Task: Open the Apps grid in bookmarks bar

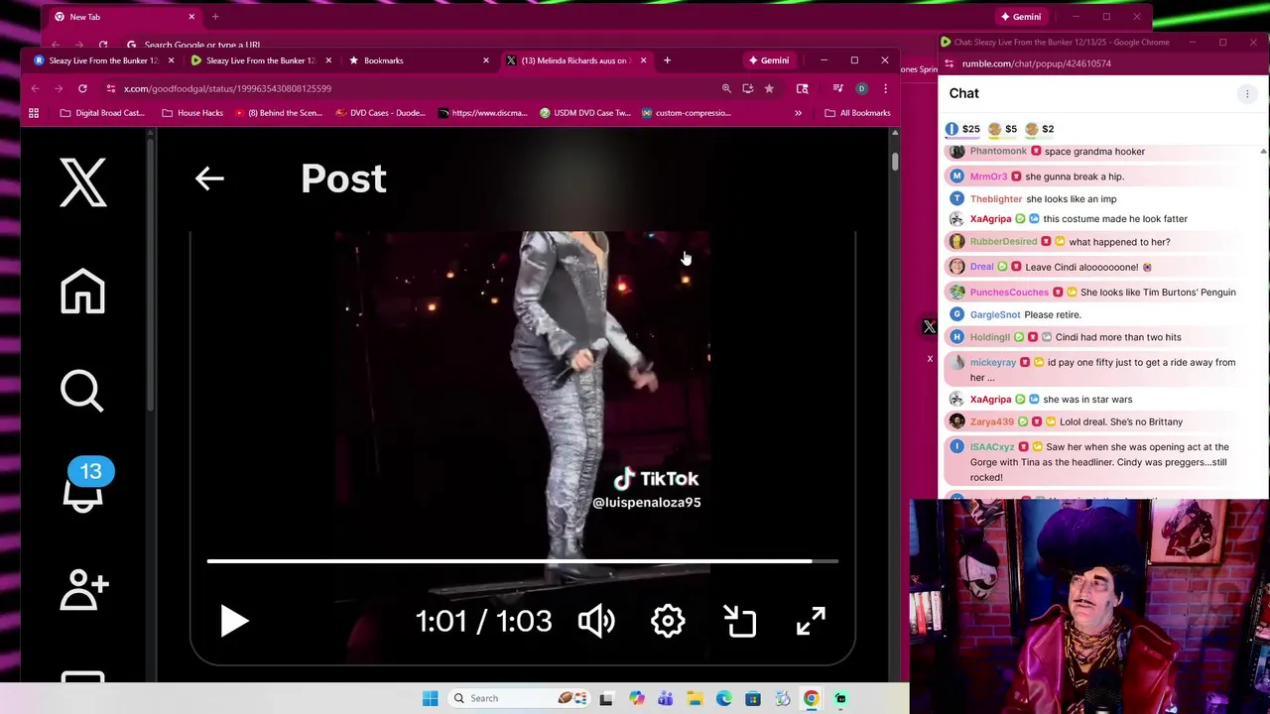Action: click(34, 113)
